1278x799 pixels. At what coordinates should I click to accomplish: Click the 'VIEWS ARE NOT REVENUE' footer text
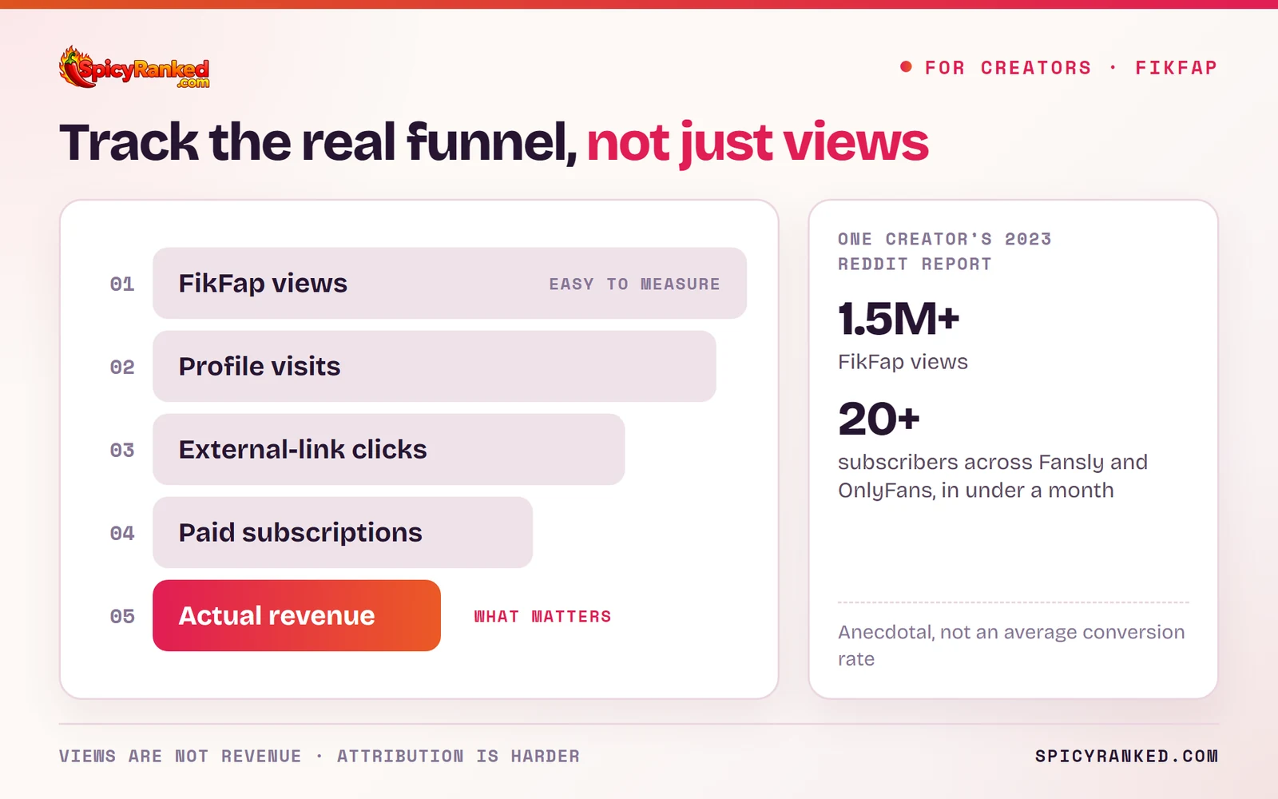tap(181, 756)
